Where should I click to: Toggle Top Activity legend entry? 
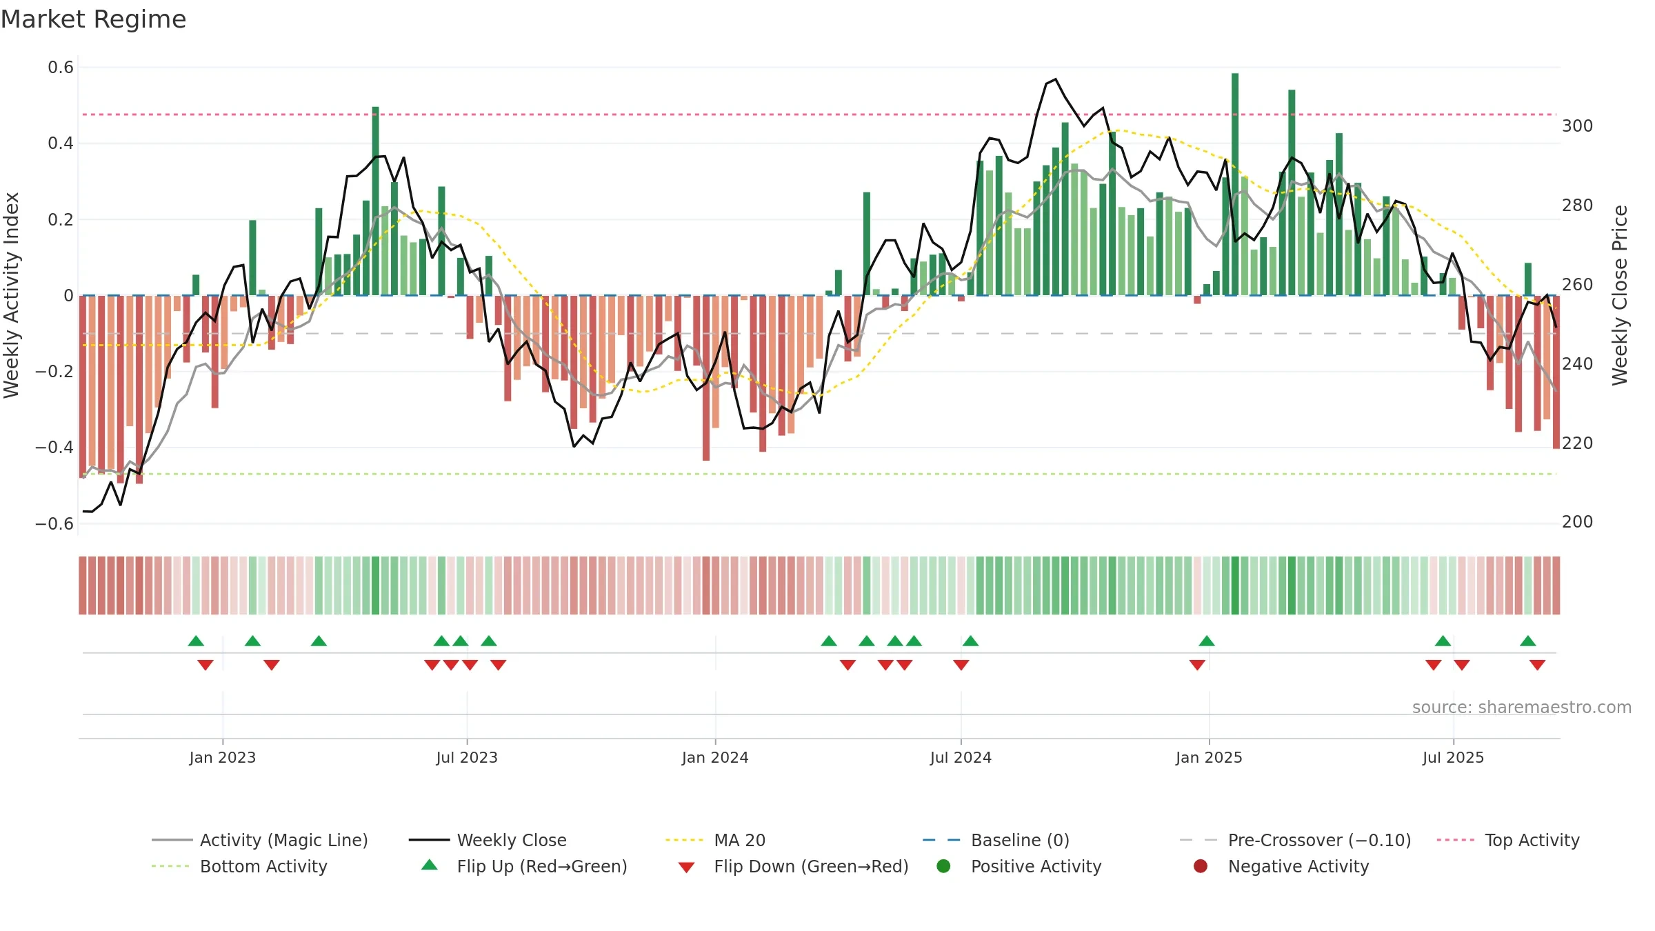(1507, 840)
